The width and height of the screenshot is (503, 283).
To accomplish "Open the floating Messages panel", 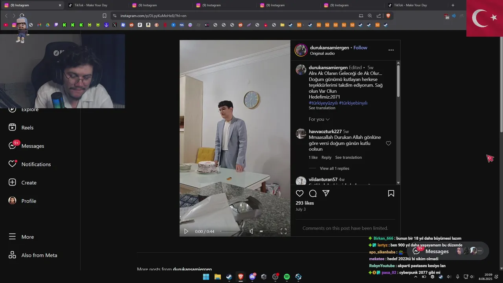I will [448, 251].
